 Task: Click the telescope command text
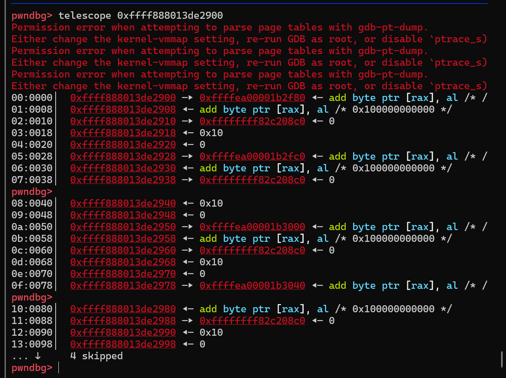pyautogui.click(x=141, y=16)
